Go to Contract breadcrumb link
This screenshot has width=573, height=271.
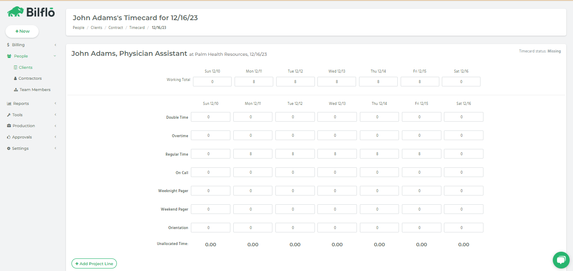[x=116, y=28]
